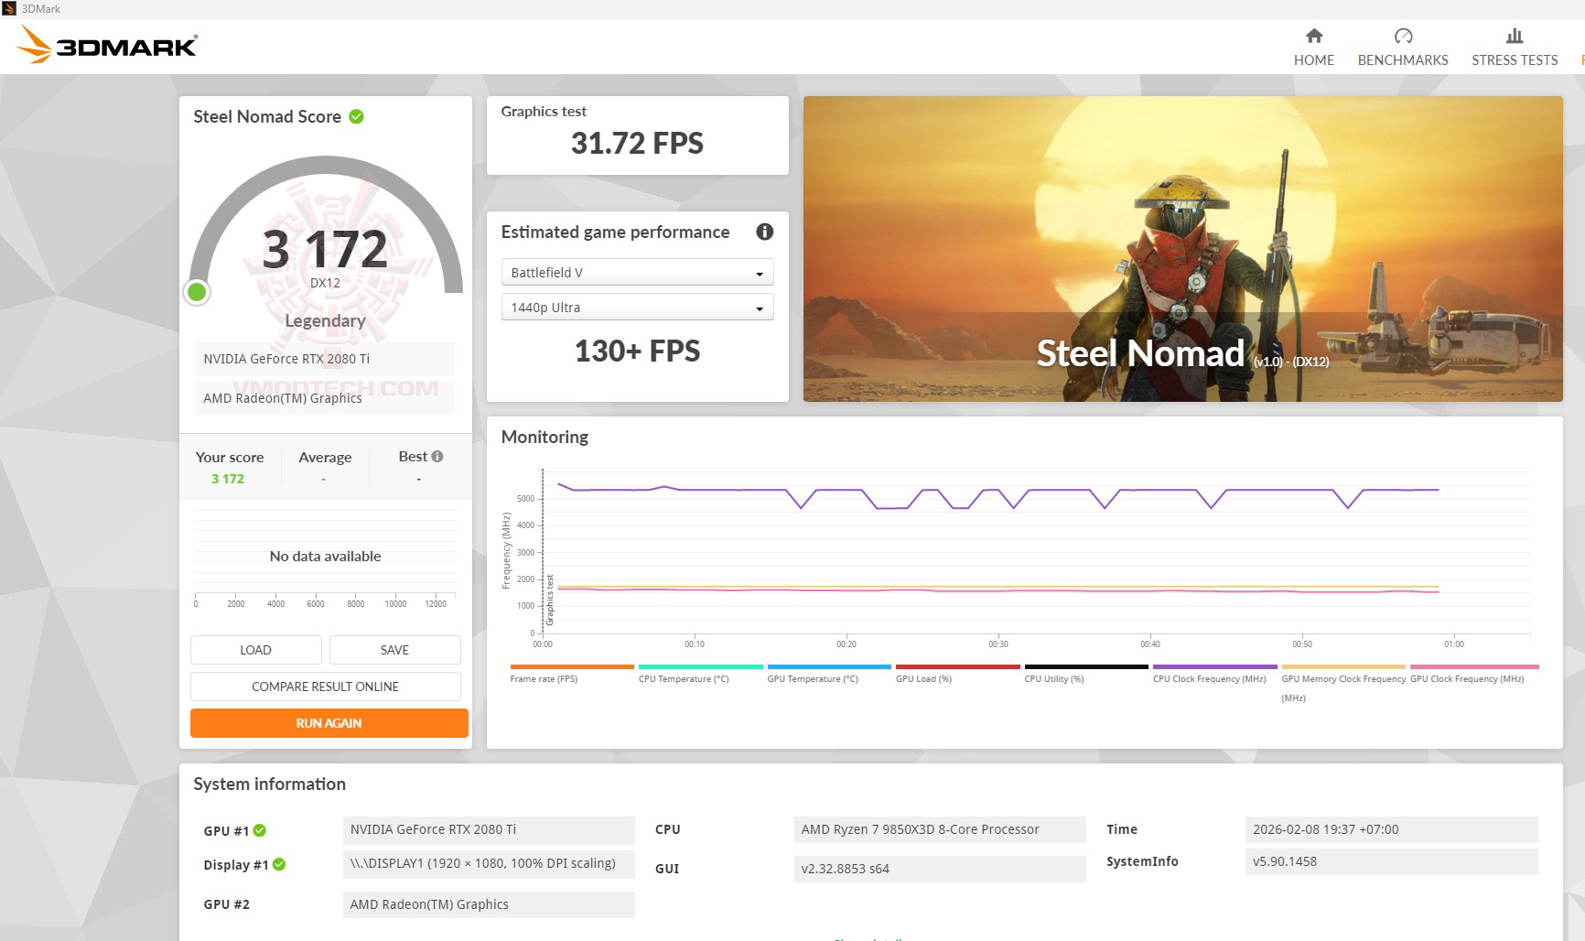Screen dimensions: 1585x941
Task: Click the Time value 2026-02-08 19:37
Action: click(1391, 829)
